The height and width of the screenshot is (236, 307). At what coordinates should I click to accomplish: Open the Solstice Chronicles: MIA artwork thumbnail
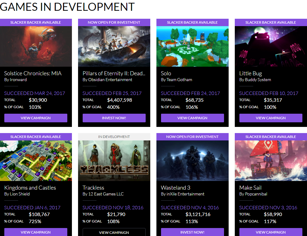click(x=36, y=46)
